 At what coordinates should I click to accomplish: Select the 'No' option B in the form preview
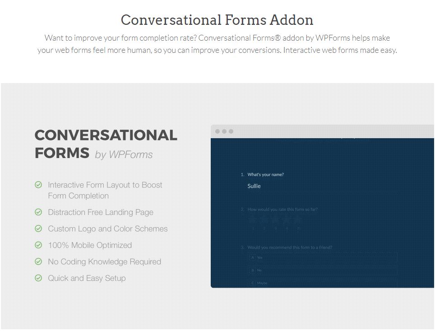coord(323,270)
